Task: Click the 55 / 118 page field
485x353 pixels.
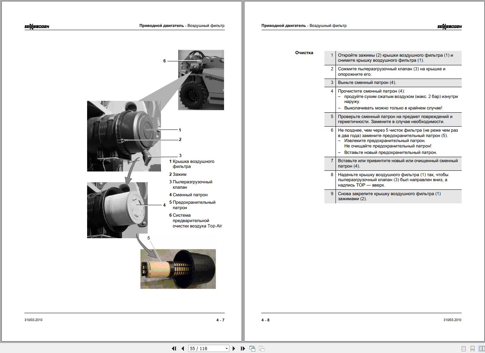Action: coord(206,349)
